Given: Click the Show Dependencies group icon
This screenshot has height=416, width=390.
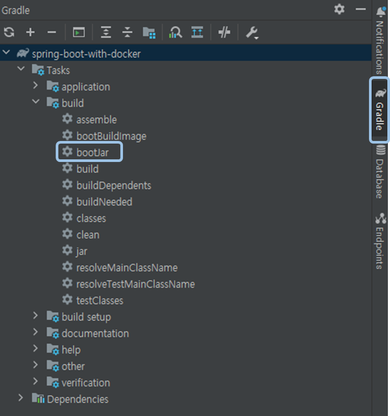Looking at the screenshot, I should 149,33.
